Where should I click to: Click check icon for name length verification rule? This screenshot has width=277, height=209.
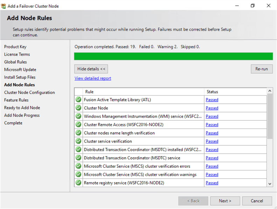tap(78, 132)
